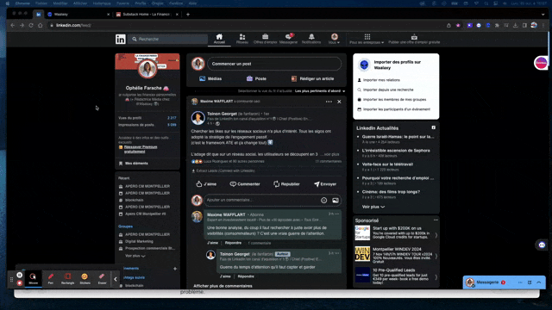
Task: Attach image to comment
Action: click(x=336, y=201)
